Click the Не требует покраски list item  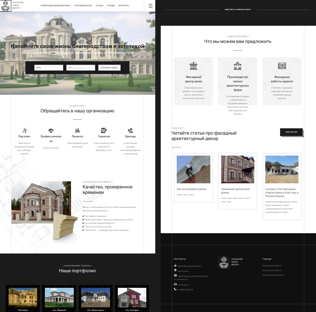click(94, 216)
